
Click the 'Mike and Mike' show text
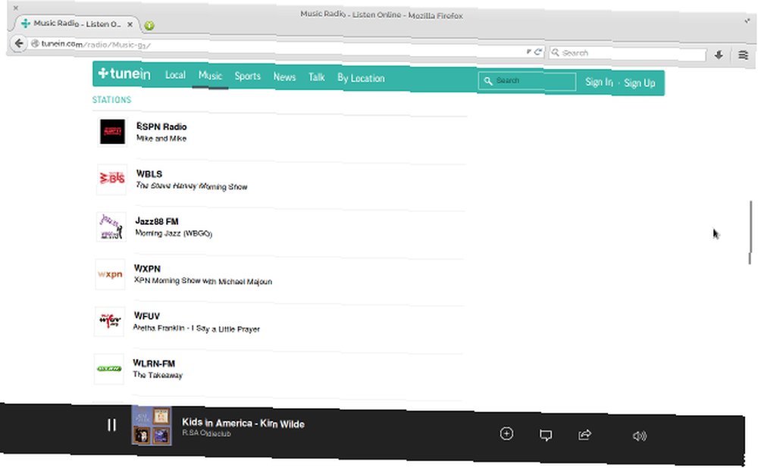click(161, 138)
